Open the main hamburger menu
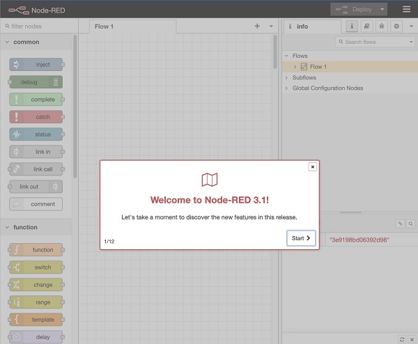The height and width of the screenshot is (344, 418). 406,9
